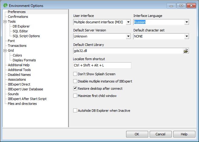The height and width of the screenshot is (142, 199).
Task: Select Additional Help in the tree
Action: (19, 65)
